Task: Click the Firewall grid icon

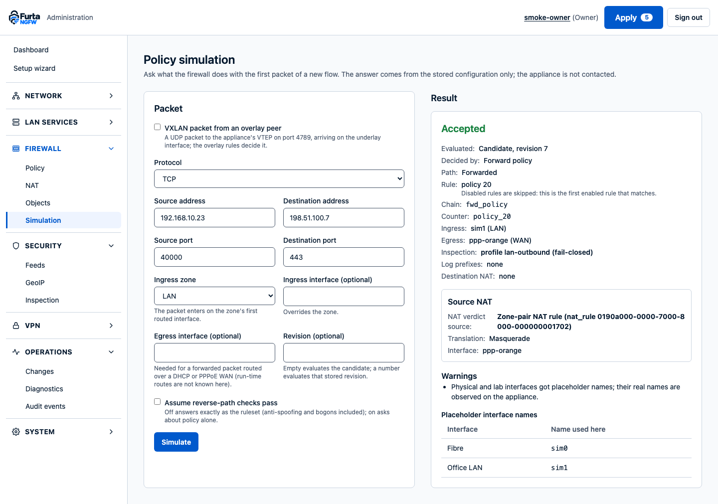Action: coord(16,149)
